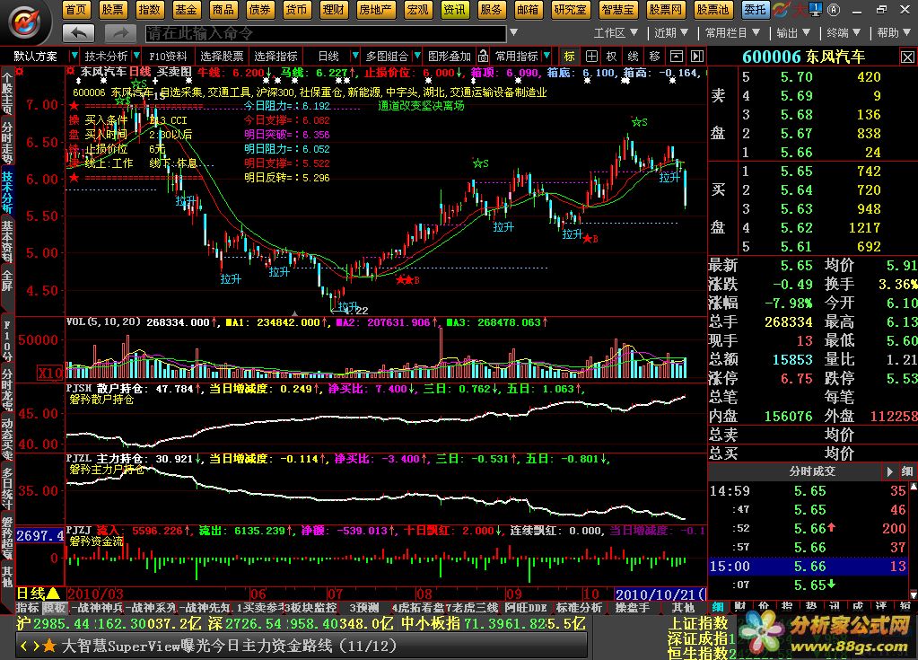Viewport: 918px width, 660px height.
Task: Click the 股票 top navigation button
Action: (x=112, y=9)
